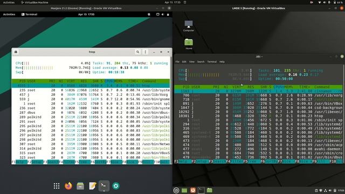The height and width of the screenshot is (194, 345).
Task: Open the LMDE panel main menu button
Action: [x=176, y=190]
